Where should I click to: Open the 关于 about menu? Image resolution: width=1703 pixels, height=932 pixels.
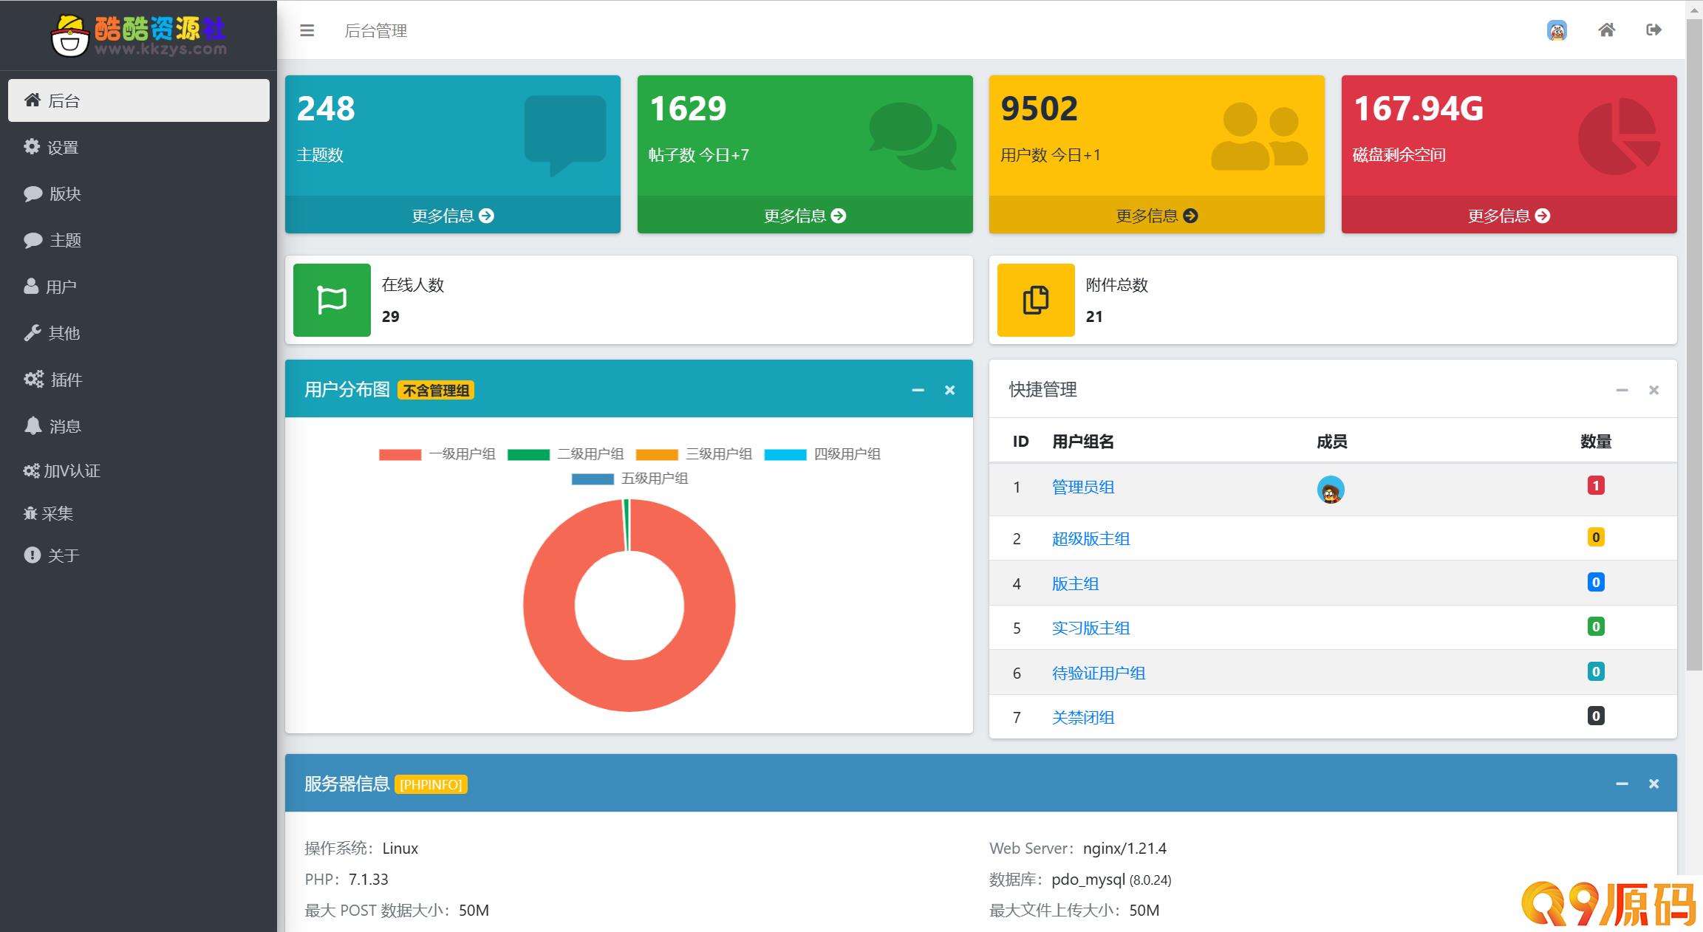point(139,555)
